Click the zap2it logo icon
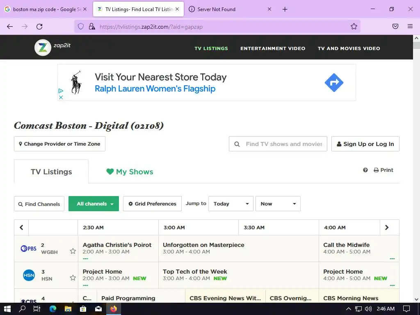This screenshot has height=315, width=420. pyautogui.click(x=43, y=48)
